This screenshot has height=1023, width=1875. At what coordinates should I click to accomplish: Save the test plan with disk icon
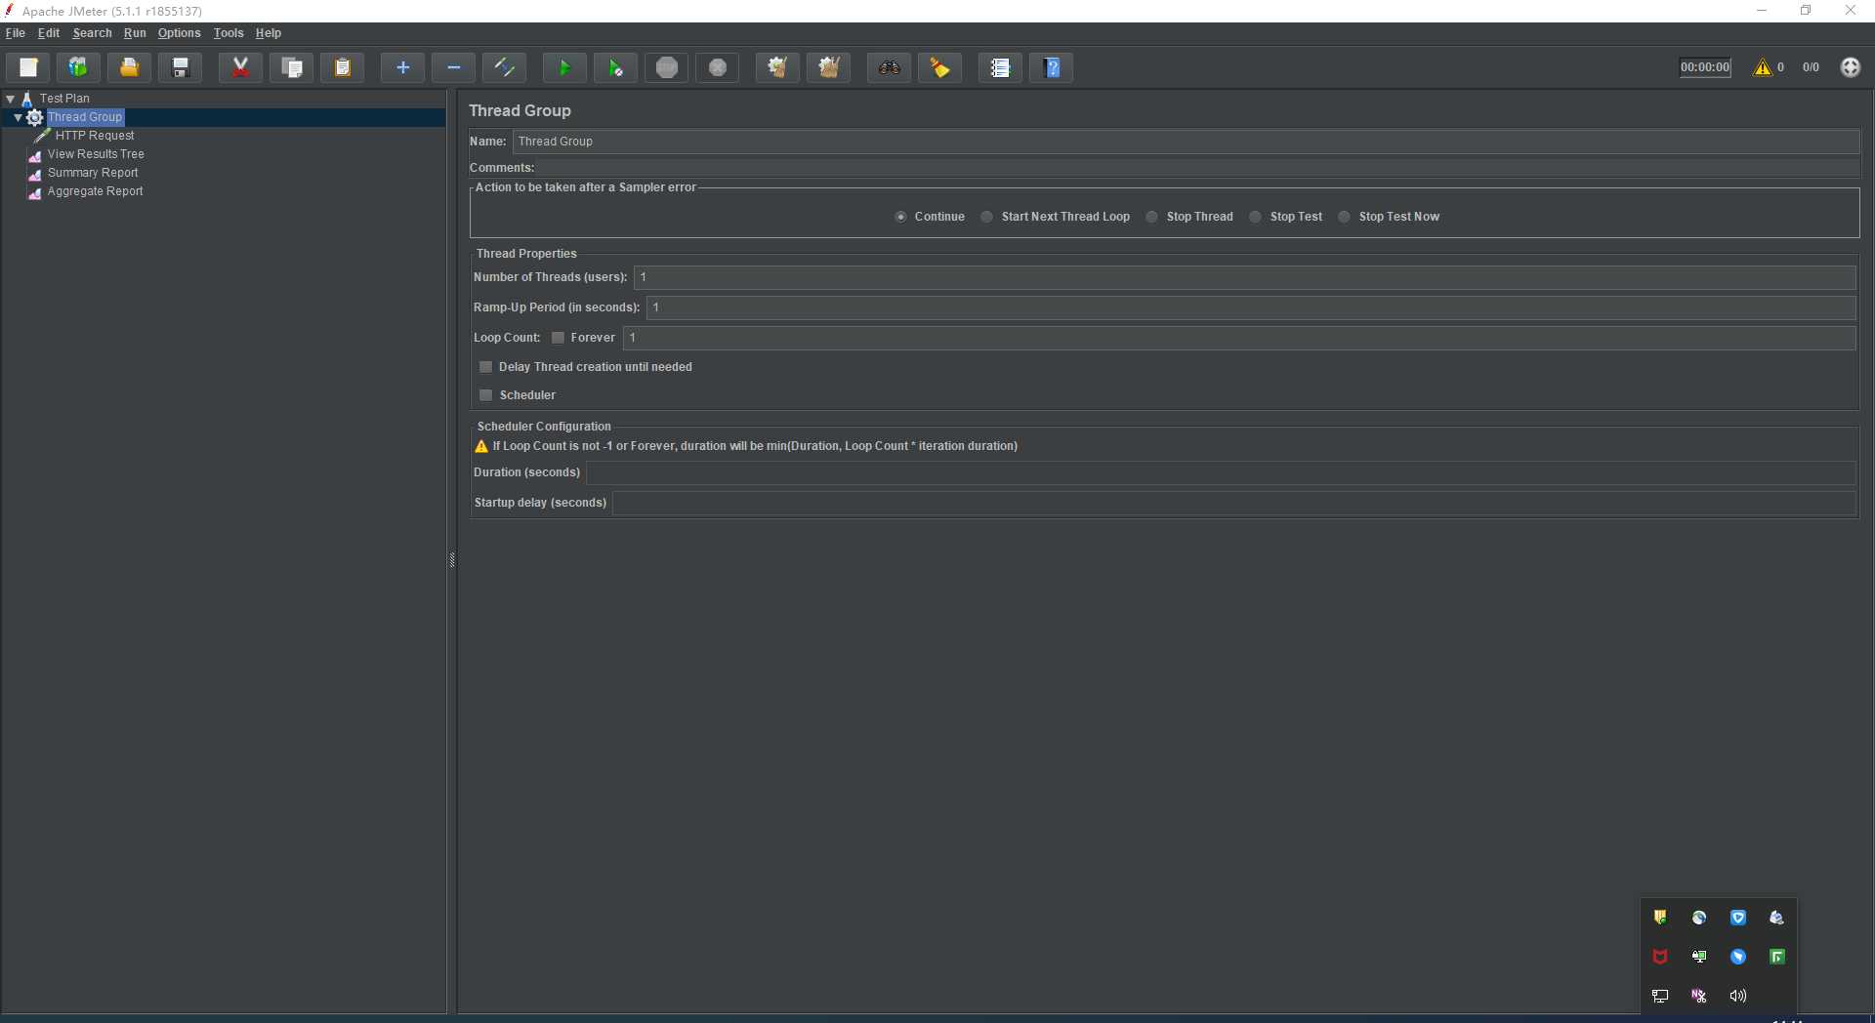[x=180, y=67]
